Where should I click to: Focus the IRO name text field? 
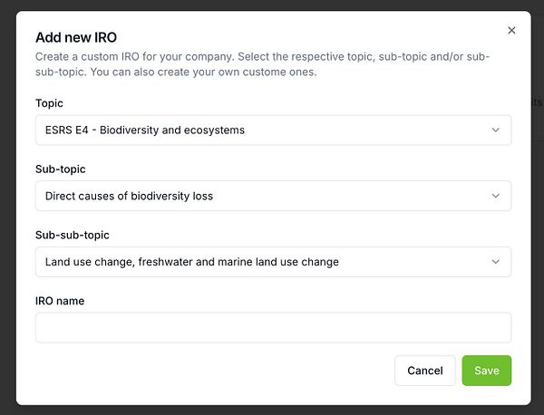273,327
